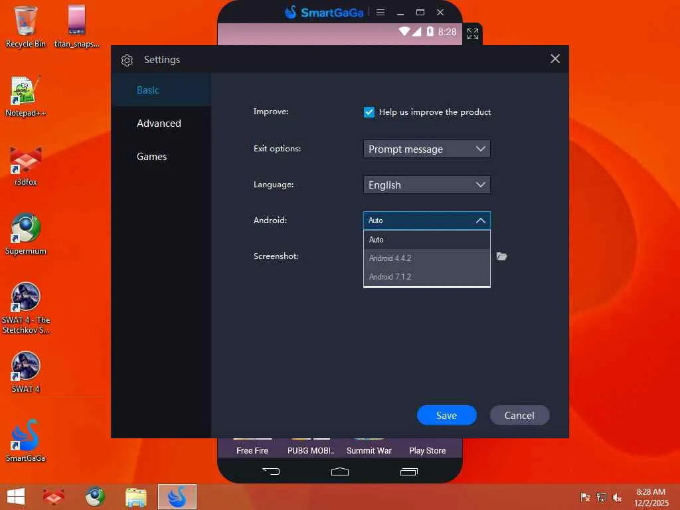Click the Cancel button
The image size is (680, 510).
coord(519,415)
